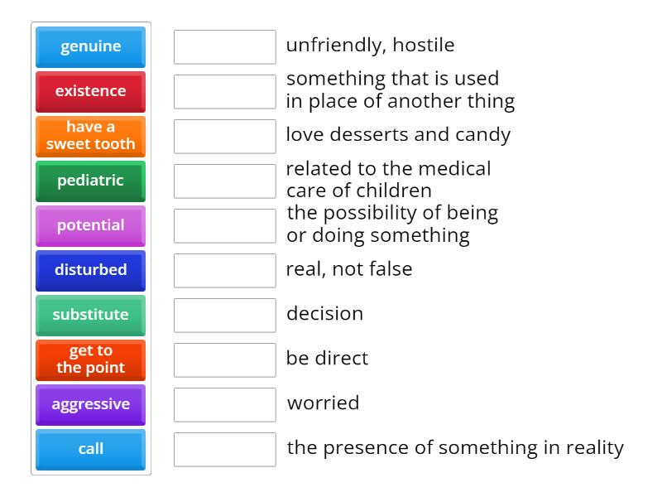Select the 'aggressive' word tile
Screen dimensions: 662x497
pyautogui.click(x=90, y=404)
